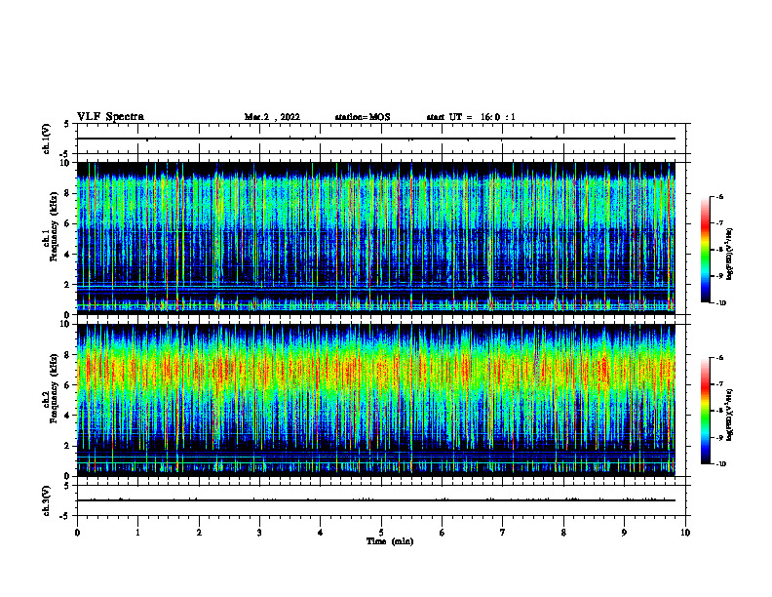772x597 pixels.
Task: Select the date text 'Mar.2 , 2022'
Action: 272,117
